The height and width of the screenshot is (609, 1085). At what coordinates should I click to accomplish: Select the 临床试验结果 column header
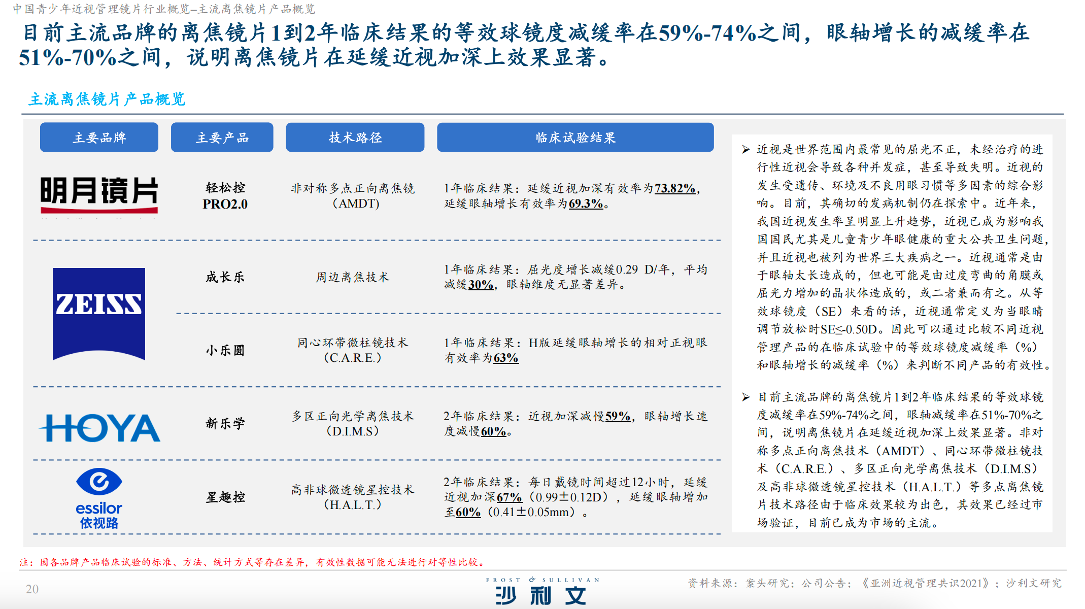tap(575, 138)
